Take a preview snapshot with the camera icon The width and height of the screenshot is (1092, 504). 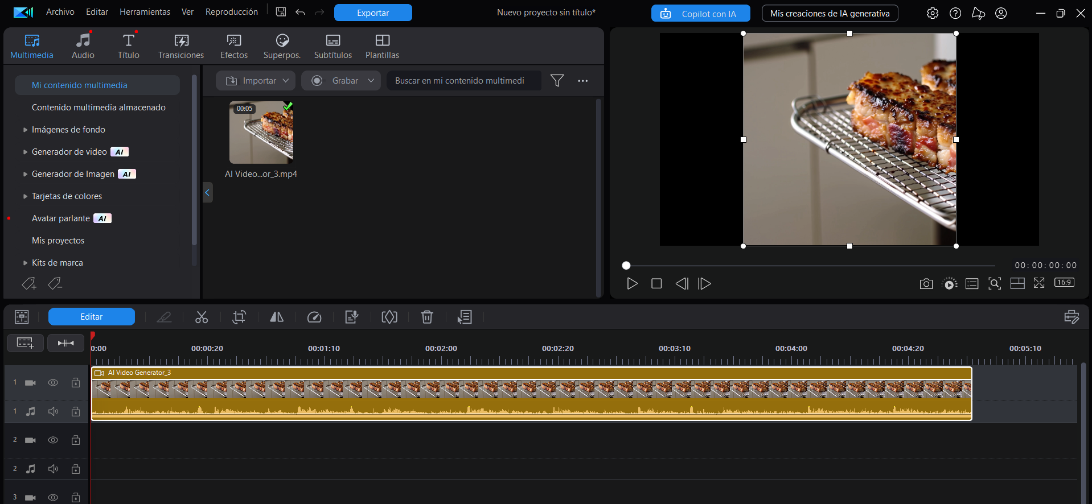click(x=926, y=283)
